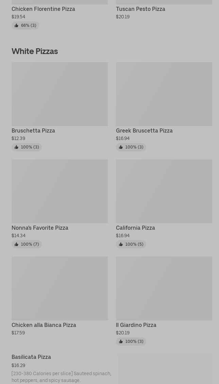
Task: Click the Il Giardino Pizza name
Action: (x=136, y=325)
